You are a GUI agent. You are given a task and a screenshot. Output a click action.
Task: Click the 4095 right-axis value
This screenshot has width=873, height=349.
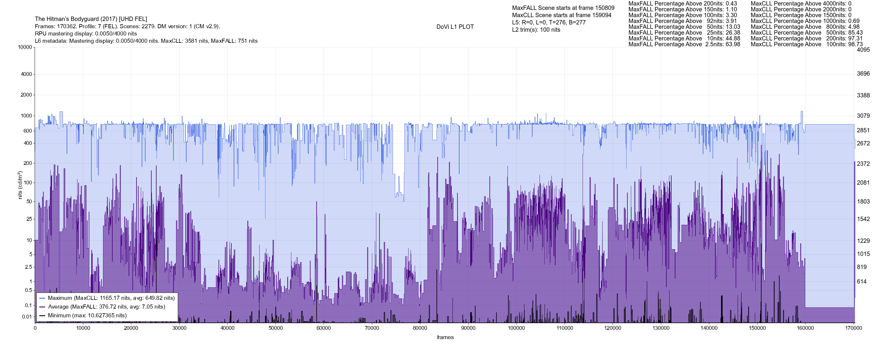863,50
